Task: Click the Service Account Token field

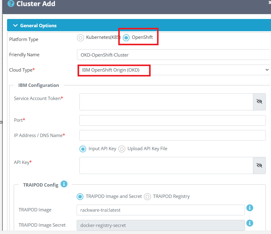Action: (166, 102)
